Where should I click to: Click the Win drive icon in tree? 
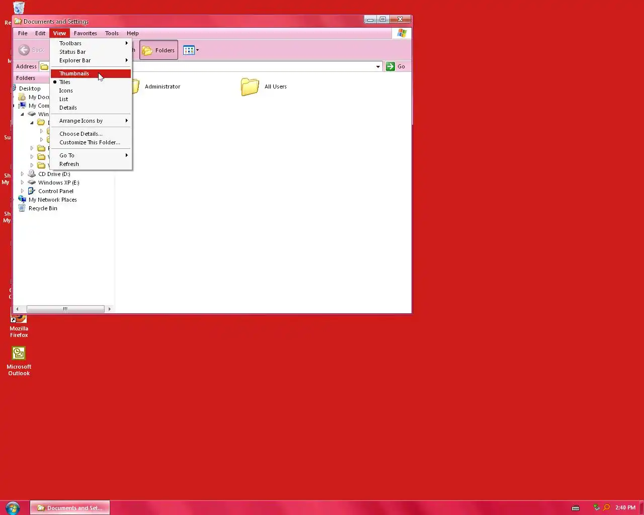pyautogui.click(x=32, y=114)
